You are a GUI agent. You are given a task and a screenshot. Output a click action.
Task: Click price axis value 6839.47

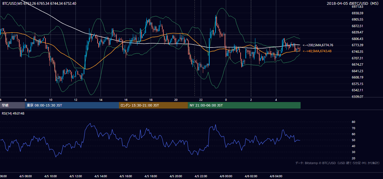357,32
